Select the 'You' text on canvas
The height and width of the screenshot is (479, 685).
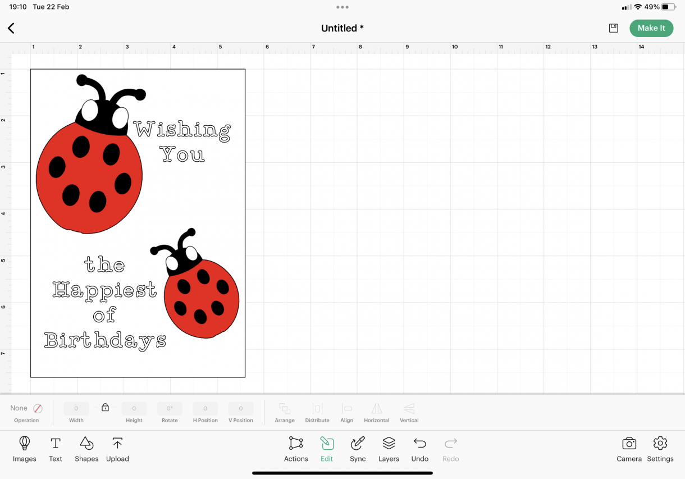tap(182, 153)
